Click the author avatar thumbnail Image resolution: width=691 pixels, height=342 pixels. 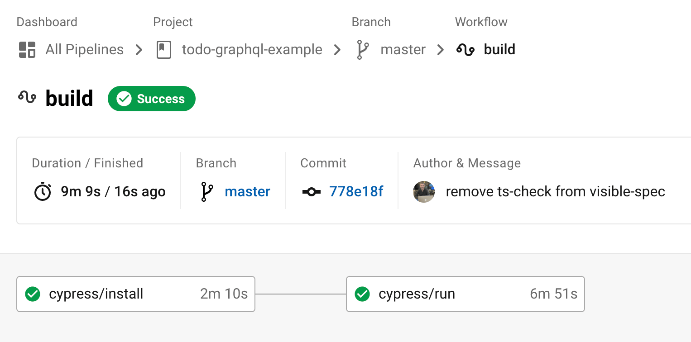click(424, 192)
